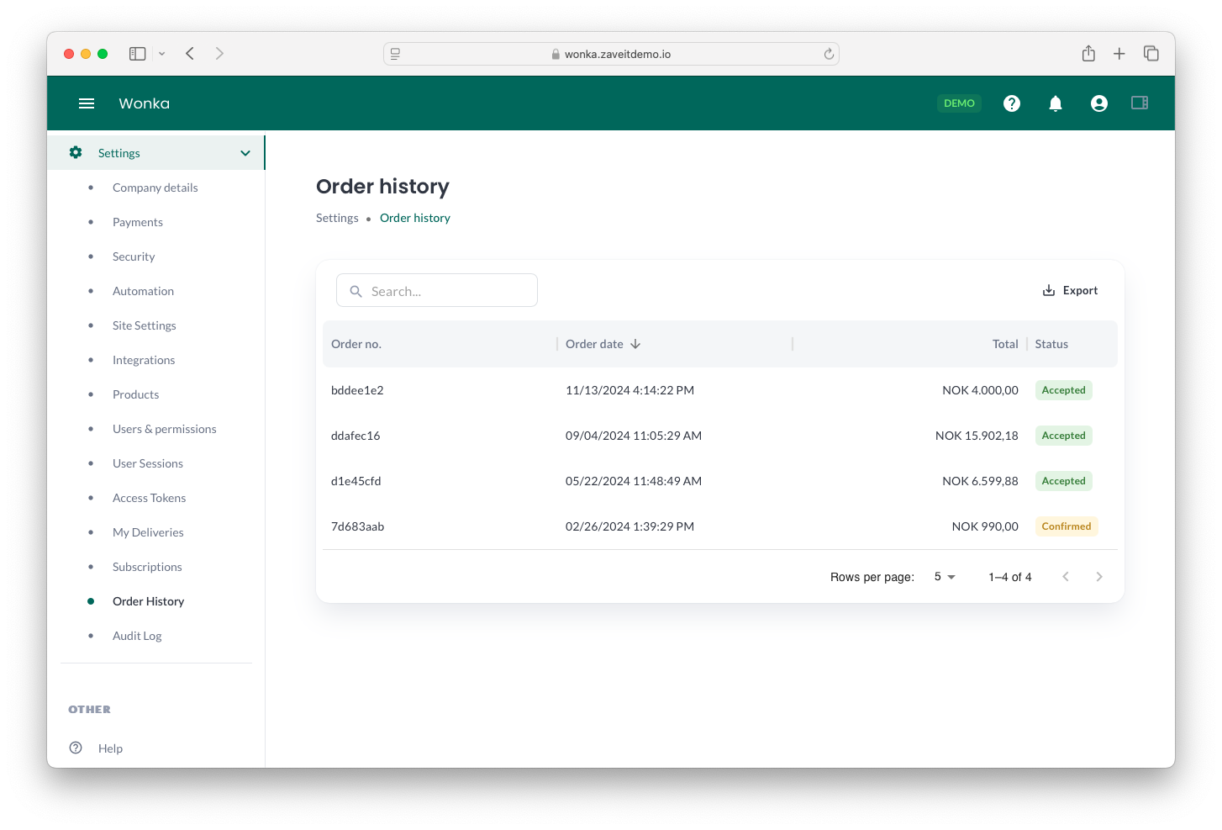Open the Audit Log page
This screenshot has width=1222, height=830.
point(137,636)
